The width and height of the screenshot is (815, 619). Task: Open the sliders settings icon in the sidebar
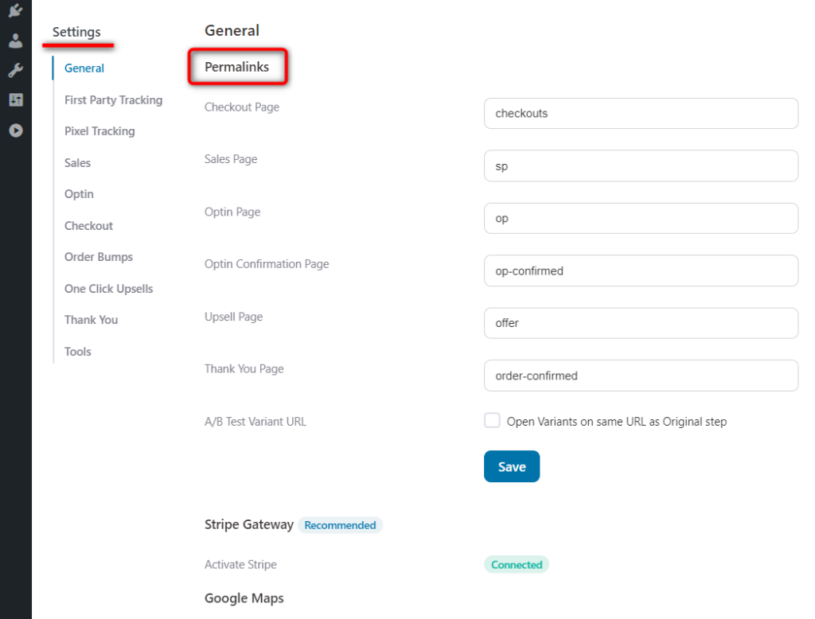pos(15,100)
